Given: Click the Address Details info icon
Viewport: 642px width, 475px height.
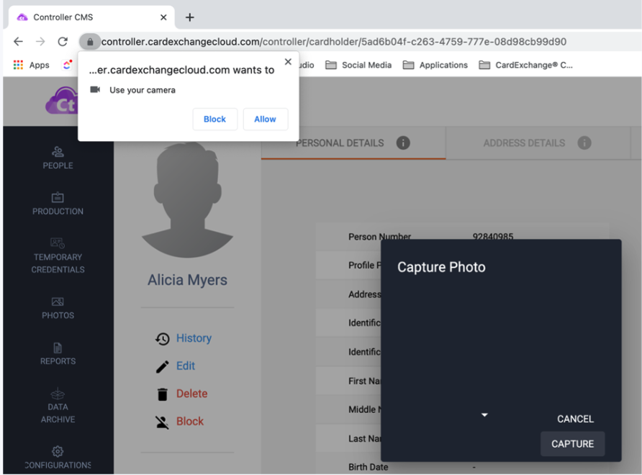Looking at the screenshot, I should coord(584,142).
